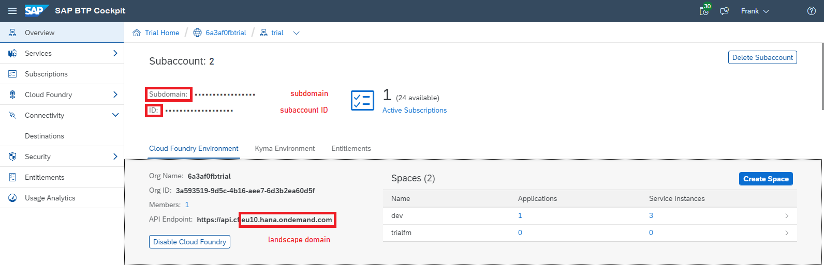Image resolution: width=824 pixels, height=265 pixels.
Task: Select Org Name value 6a3af0fbtrial
Action: click(x=209, y=176)
